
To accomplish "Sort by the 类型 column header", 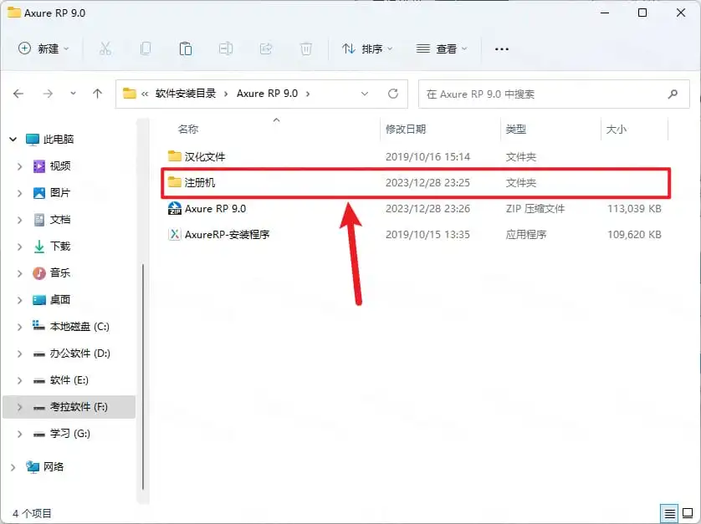I will [515, 129].
